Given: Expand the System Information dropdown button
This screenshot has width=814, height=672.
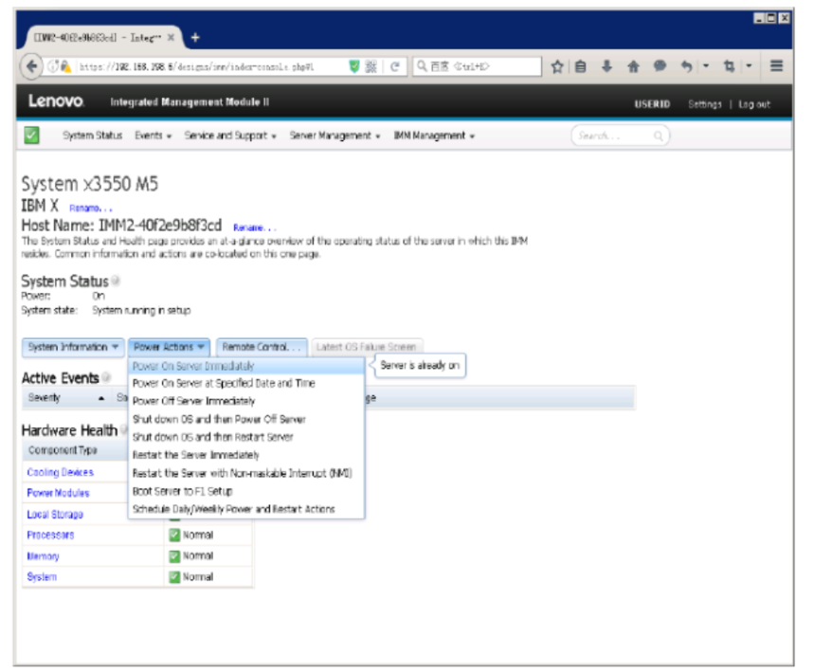Looking at the screenshot, I should [x=73, y=347].
